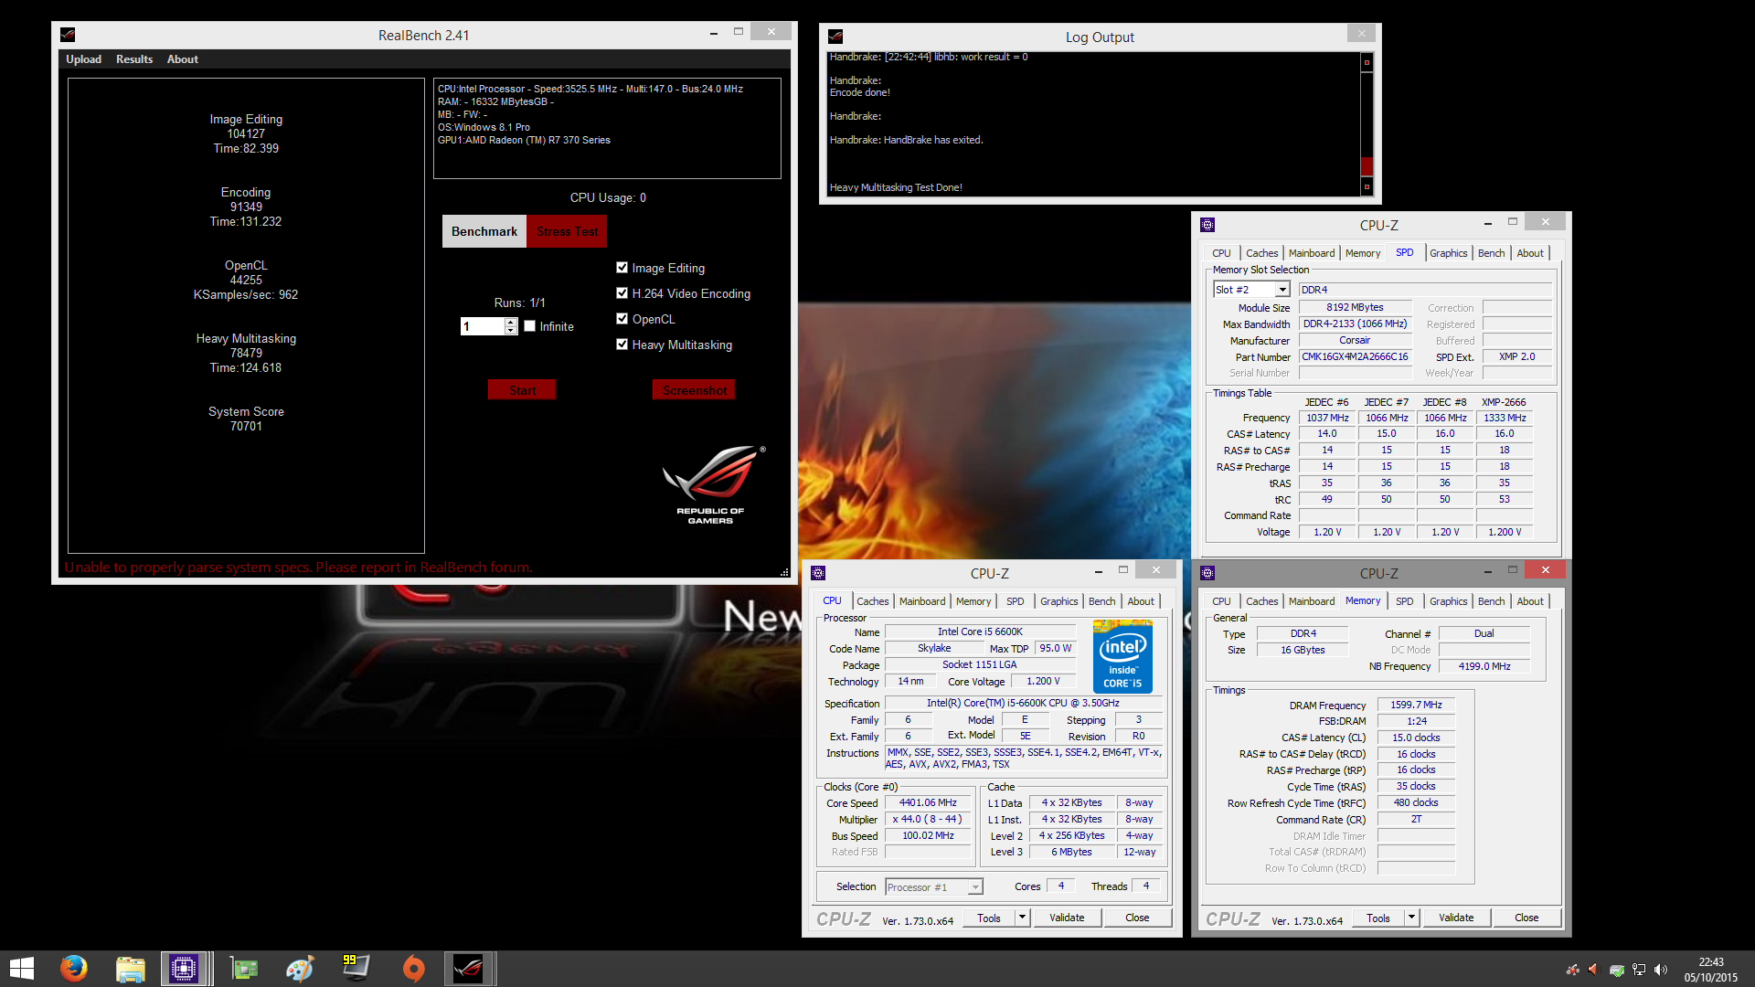Click the 'Heavy Multitasking Test Done!' log line
Screen dimensions: 1755x987
tap(896, 187)
